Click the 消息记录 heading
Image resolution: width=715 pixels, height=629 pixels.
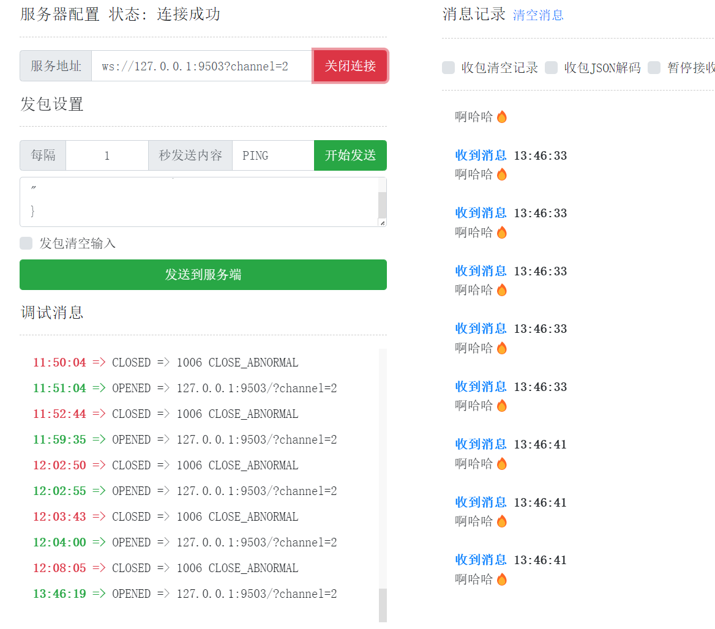(474, 14)
